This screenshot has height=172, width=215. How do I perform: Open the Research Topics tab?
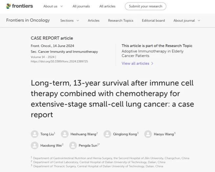click(x=120, y=21)
